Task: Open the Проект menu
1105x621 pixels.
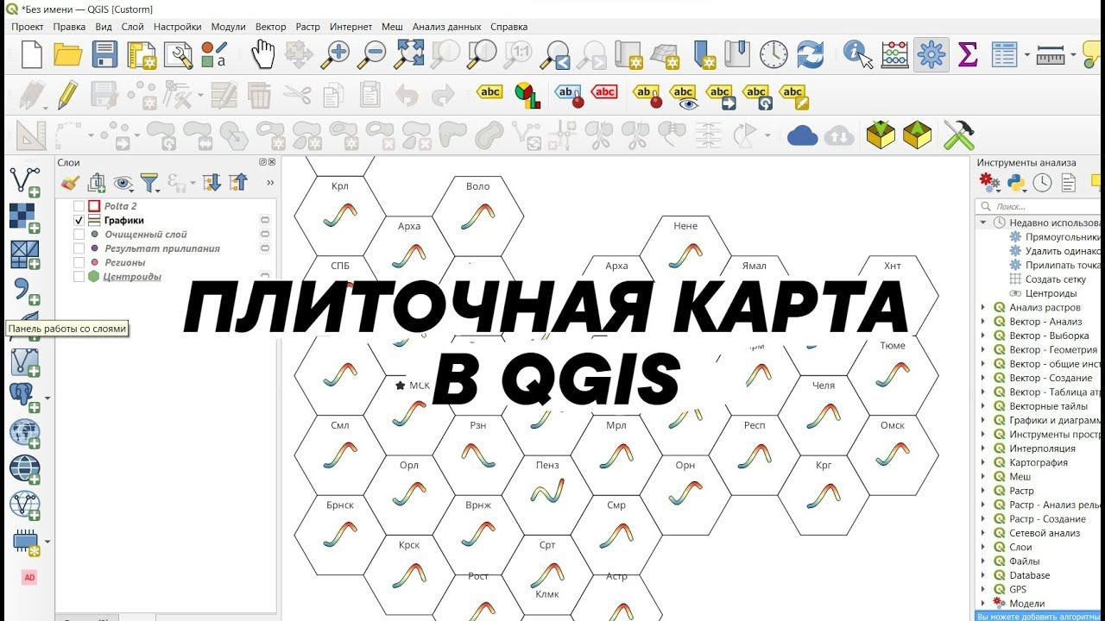Action: click(28, 27)
